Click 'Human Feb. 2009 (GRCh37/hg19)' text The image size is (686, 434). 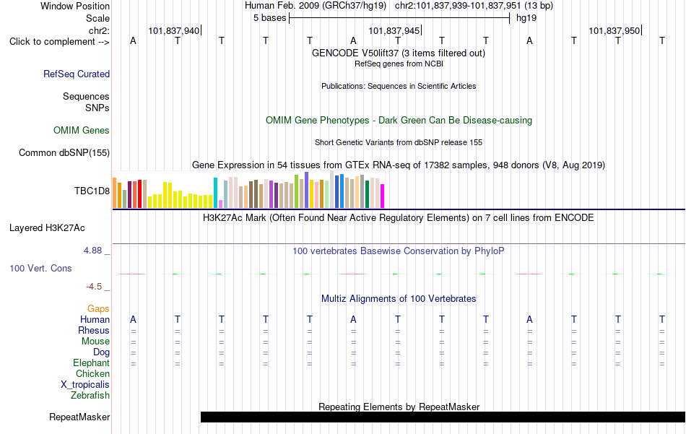(x=316, y=6)
